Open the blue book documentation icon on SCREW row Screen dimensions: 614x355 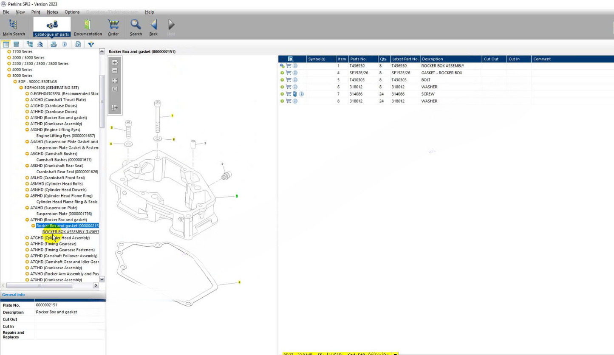point(294,94)
